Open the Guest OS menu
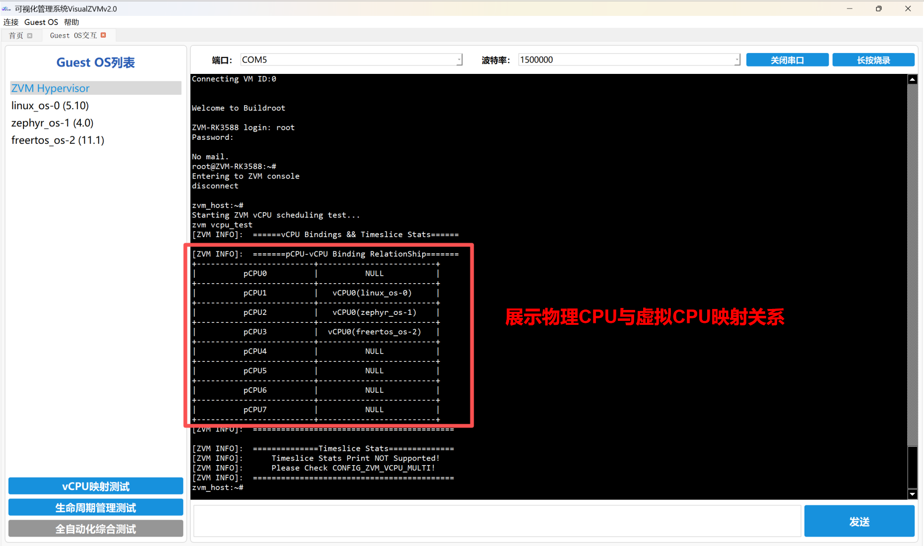 [41, 22]
